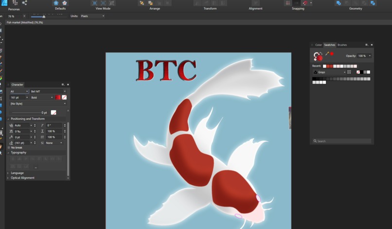
Task: Click the red text fill colour swatch
Action: click(58, 98)
